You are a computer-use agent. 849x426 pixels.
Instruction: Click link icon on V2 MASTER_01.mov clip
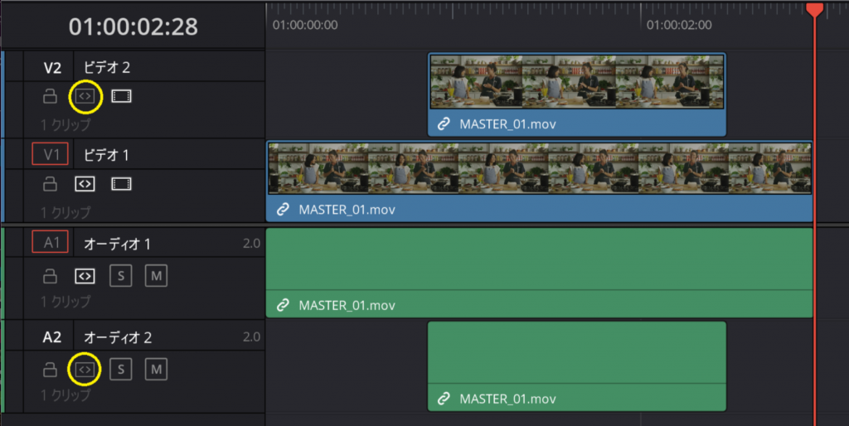[x=444, y=124]
